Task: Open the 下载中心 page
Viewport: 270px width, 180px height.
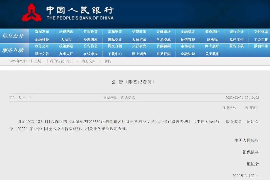Action: pyautogui.click(x=115, y=54)
